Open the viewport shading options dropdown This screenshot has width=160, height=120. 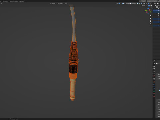[135, 3]
